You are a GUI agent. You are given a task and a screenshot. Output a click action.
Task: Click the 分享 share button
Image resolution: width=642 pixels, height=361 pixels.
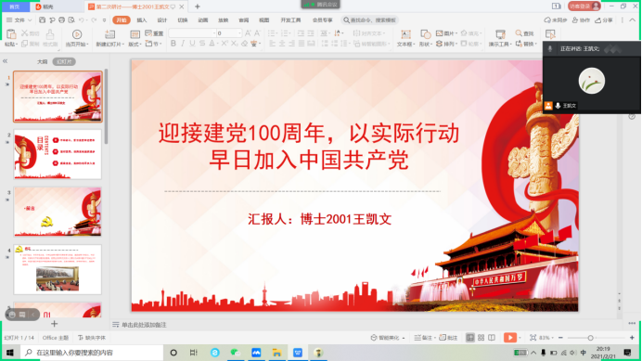[604, 20]
